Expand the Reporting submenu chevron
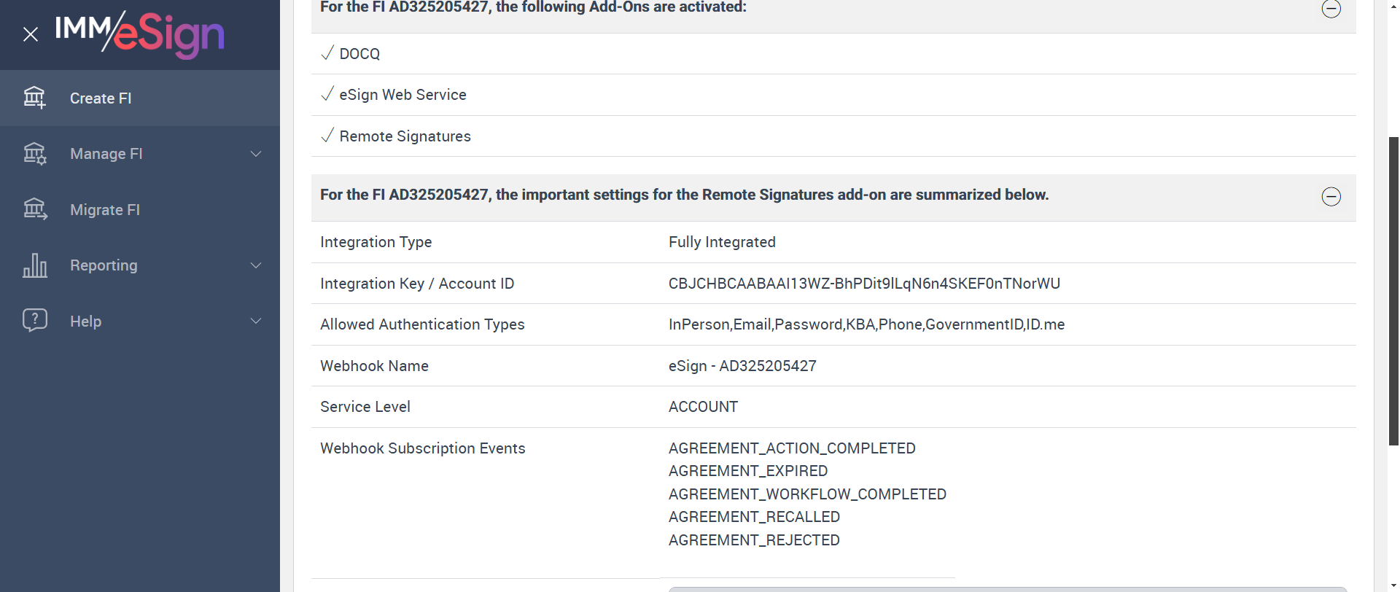The width and height of the screenshot is (1400, 592). click(x=256, y=265)
